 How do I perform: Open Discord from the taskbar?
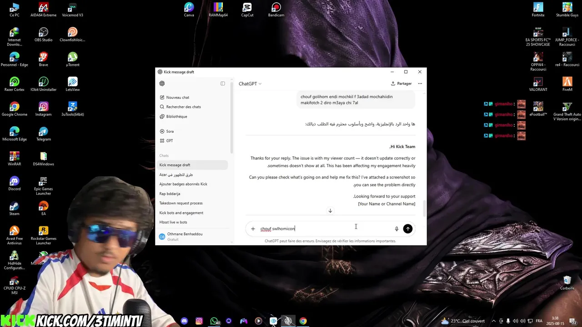(184, 321)
